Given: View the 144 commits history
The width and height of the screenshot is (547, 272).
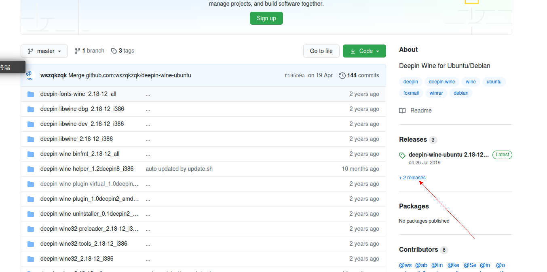Looking at the screenshot, I should (x=359, y=75).
